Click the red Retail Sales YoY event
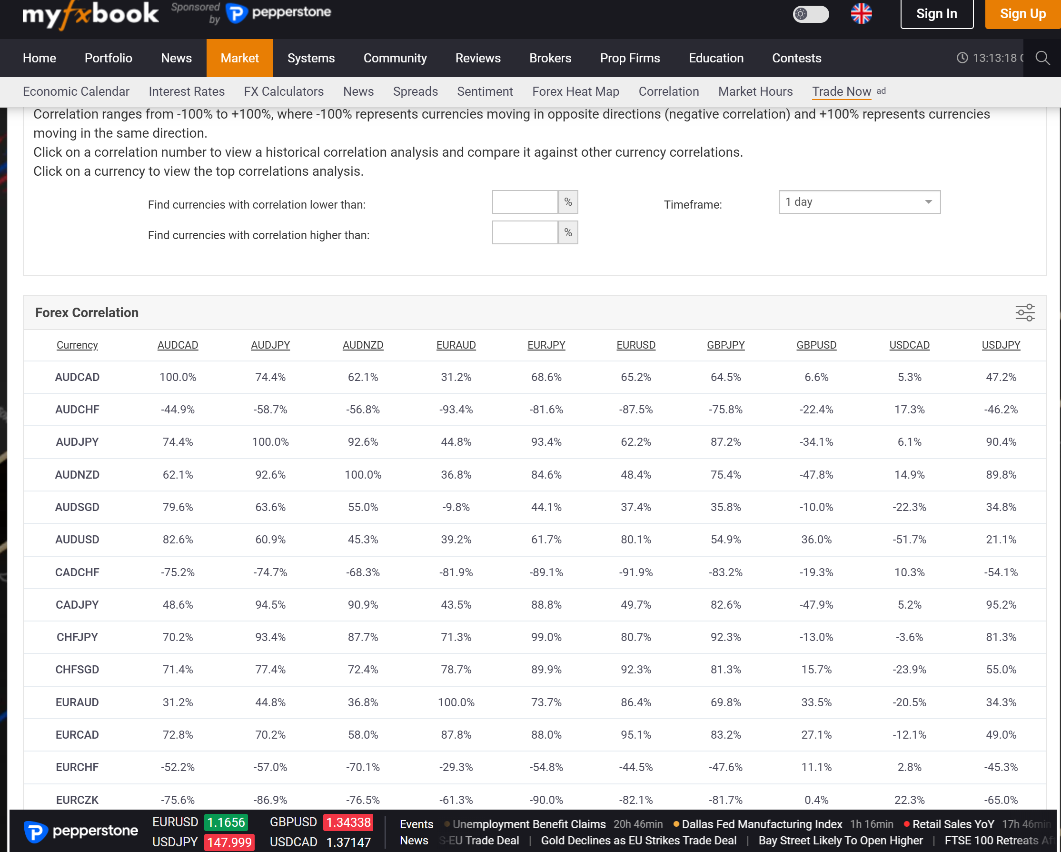The height and width of the screenshot is (852, 1061). [x=952, y=824]
